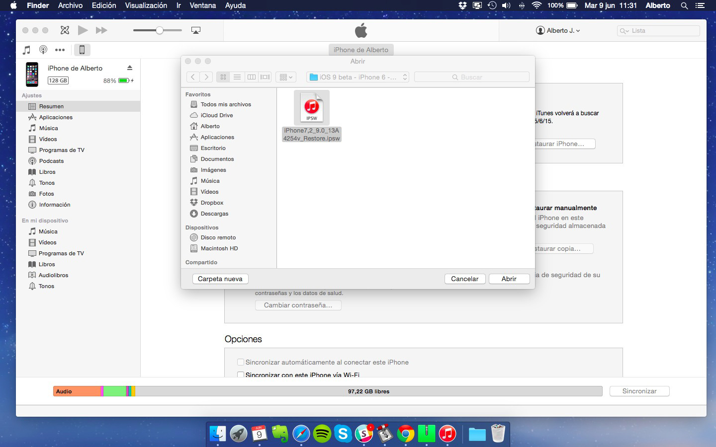The width and height of the screenshot is (716, 447).
Task: Select the iPhone device button
Action: (x=82, y=50)
